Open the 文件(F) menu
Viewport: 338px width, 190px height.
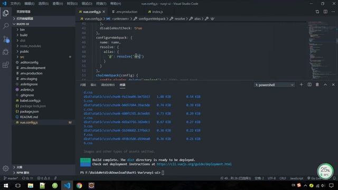[x=15, y=4]
